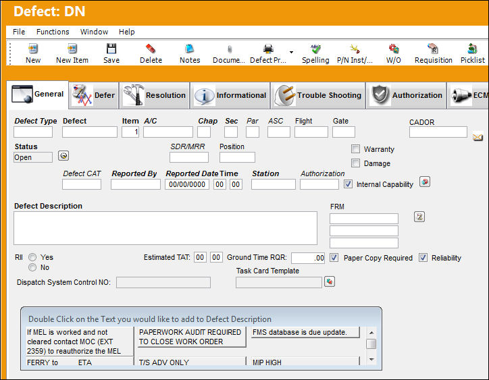Toggle the Paper Copy Required checkbox
The image size is (489, 380).
point(334,257)
